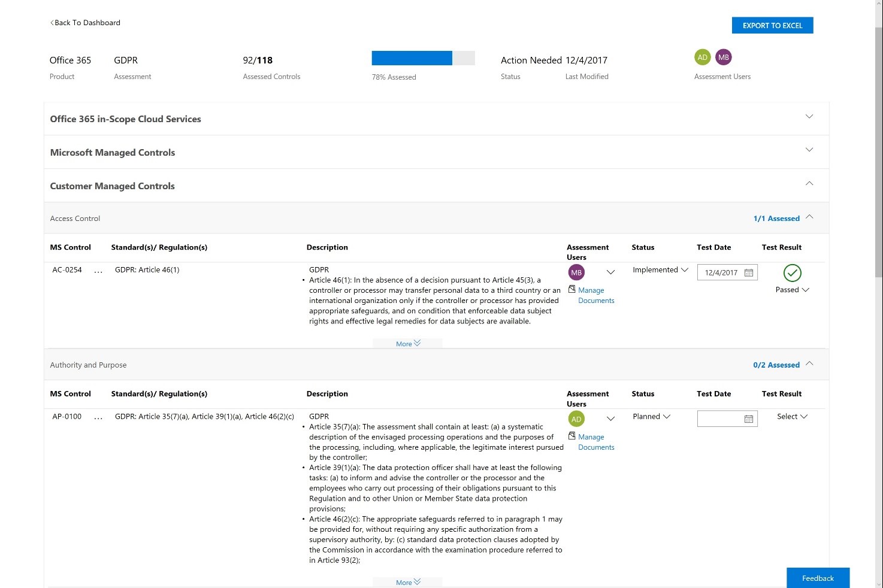Open the Feedback panel
883x588 pixels.
pos(818,578)
